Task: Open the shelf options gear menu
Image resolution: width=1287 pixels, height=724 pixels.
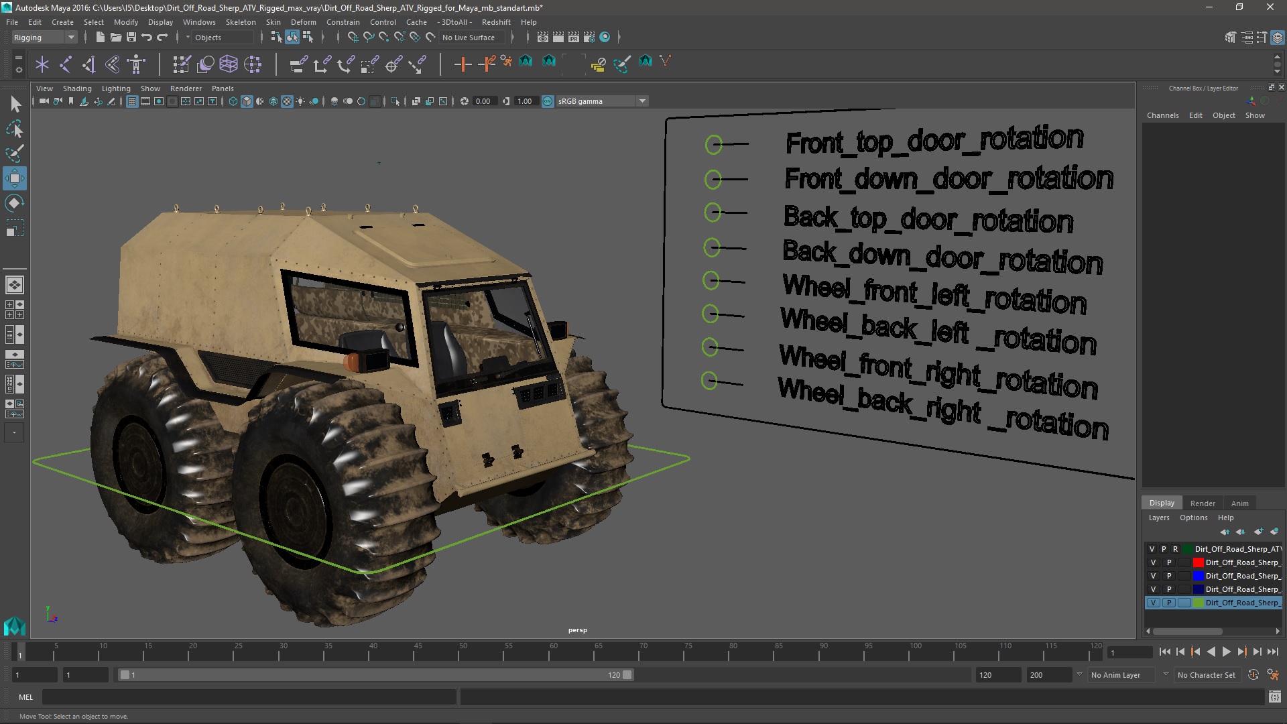Action: tap(19, 68)
